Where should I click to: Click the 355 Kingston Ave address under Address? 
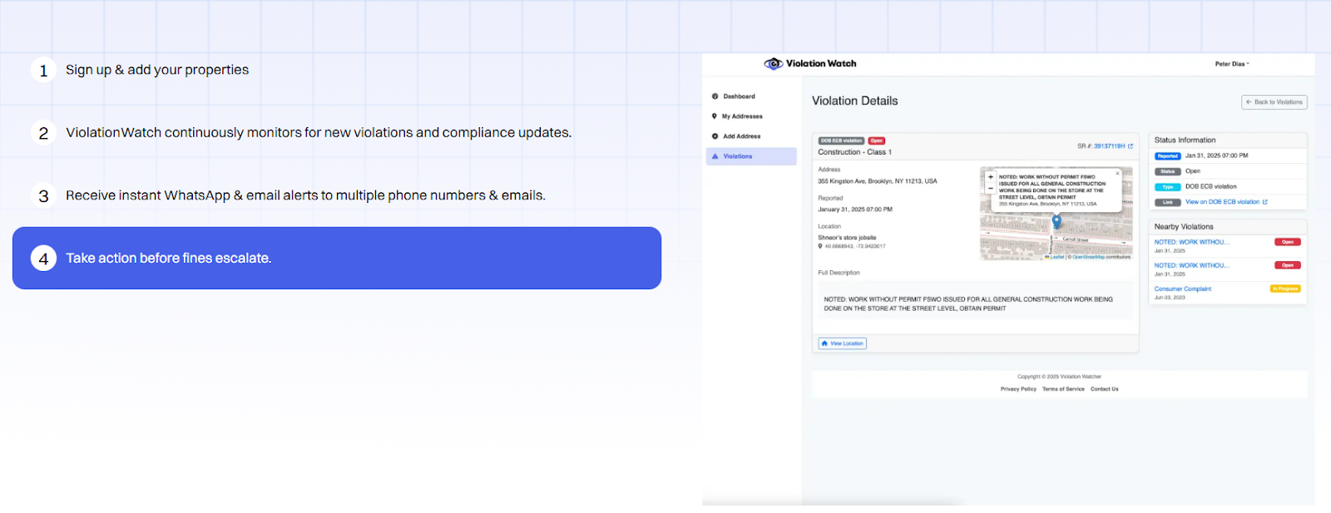point(878,181)
